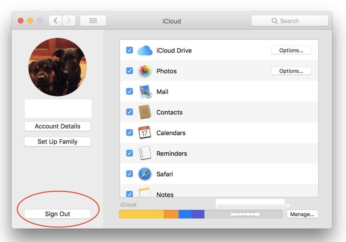Open Photos Options

[291, 71]
